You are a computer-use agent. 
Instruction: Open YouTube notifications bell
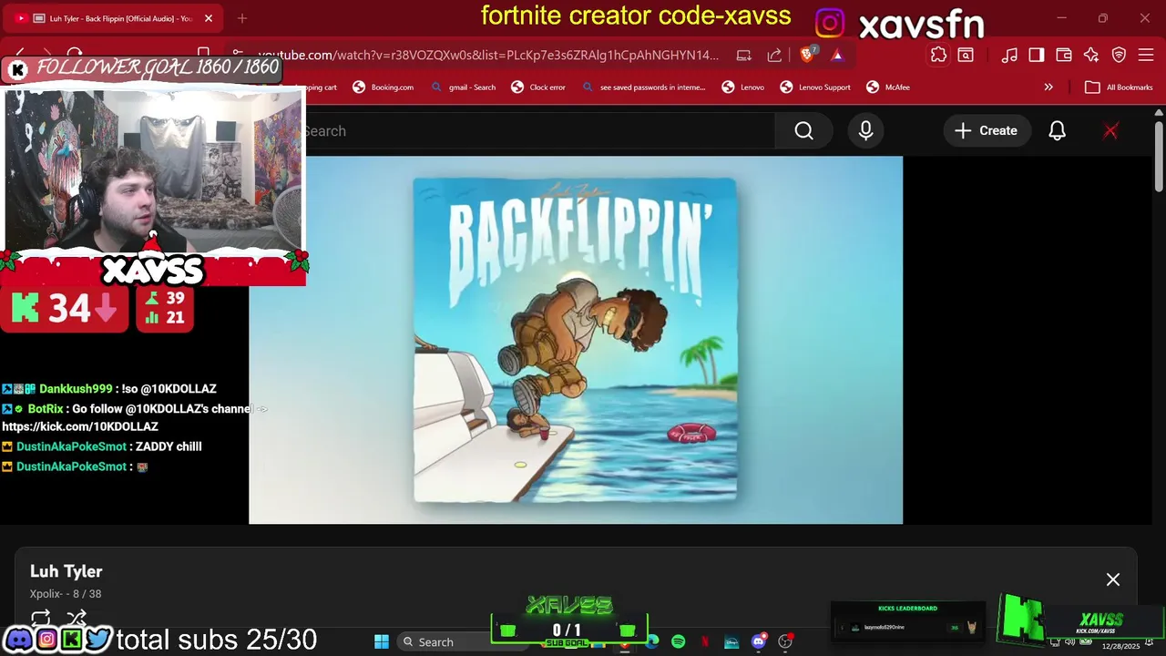coord(1057,131)
